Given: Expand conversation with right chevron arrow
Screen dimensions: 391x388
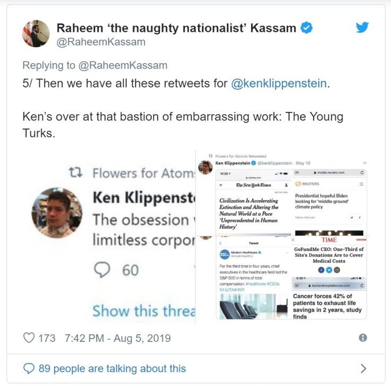Looking at the screenshot, I should 363,368.
